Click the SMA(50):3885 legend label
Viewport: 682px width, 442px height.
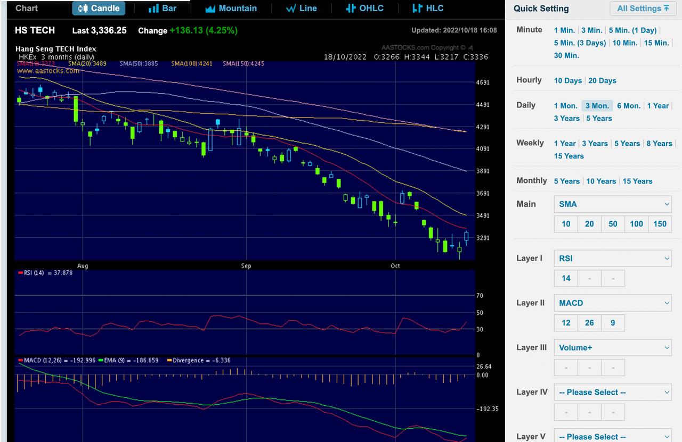pos(140,64)
